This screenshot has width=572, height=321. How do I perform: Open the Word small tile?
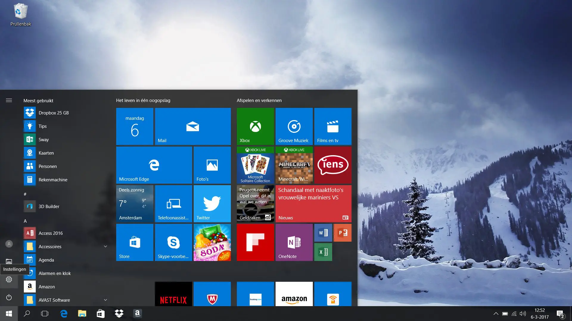pos(323,233)
